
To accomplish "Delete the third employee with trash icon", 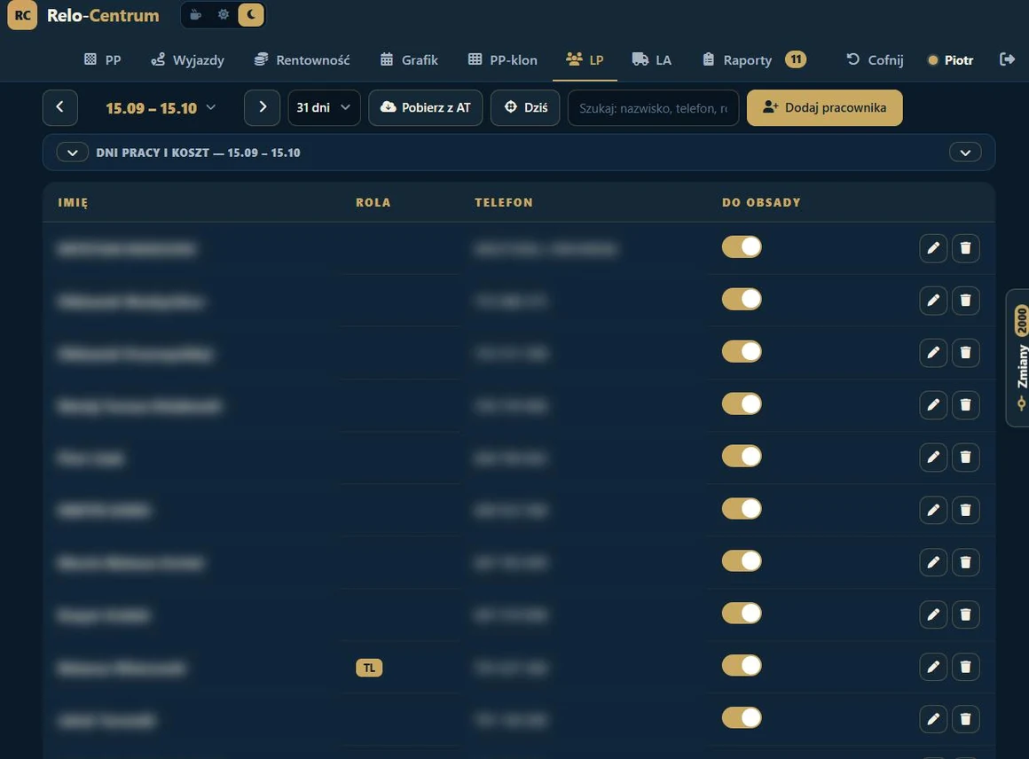I will [965, 353].
